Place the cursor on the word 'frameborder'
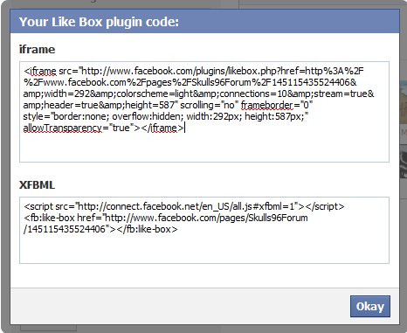407x333 pixels. pyautogui.click(x=267, y=105)
